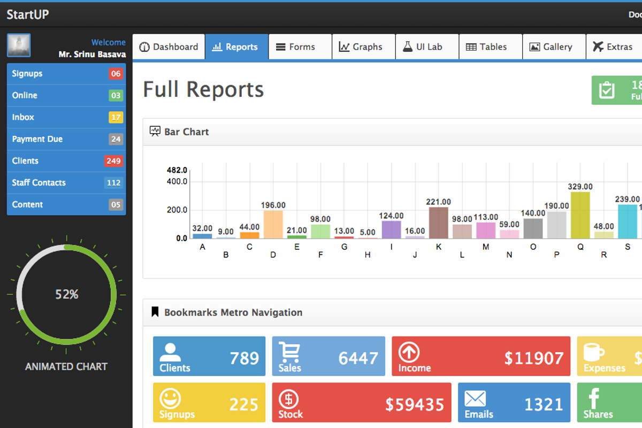Open Staff Contacts in the sidebar
642x428 pixels.
coord(66,182)
